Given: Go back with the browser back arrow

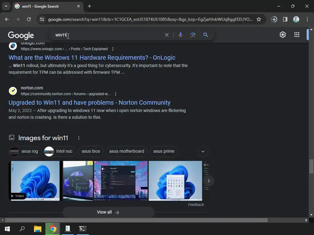Looking at the screenshot, I should pos(7,19).
